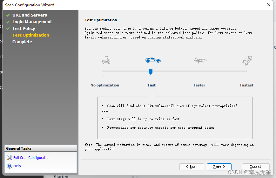
Task: Close the Scan Configuration Wizard window
Action: click(269, 5)
